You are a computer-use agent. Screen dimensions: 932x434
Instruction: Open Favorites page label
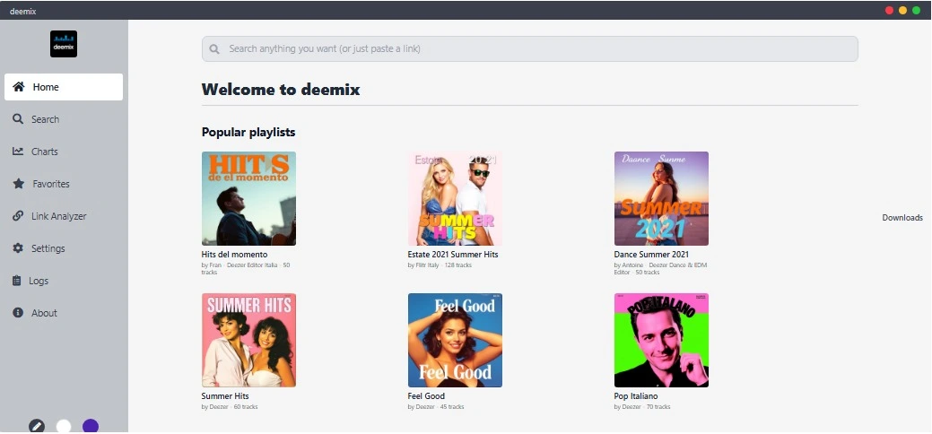(x=51, y=184)
